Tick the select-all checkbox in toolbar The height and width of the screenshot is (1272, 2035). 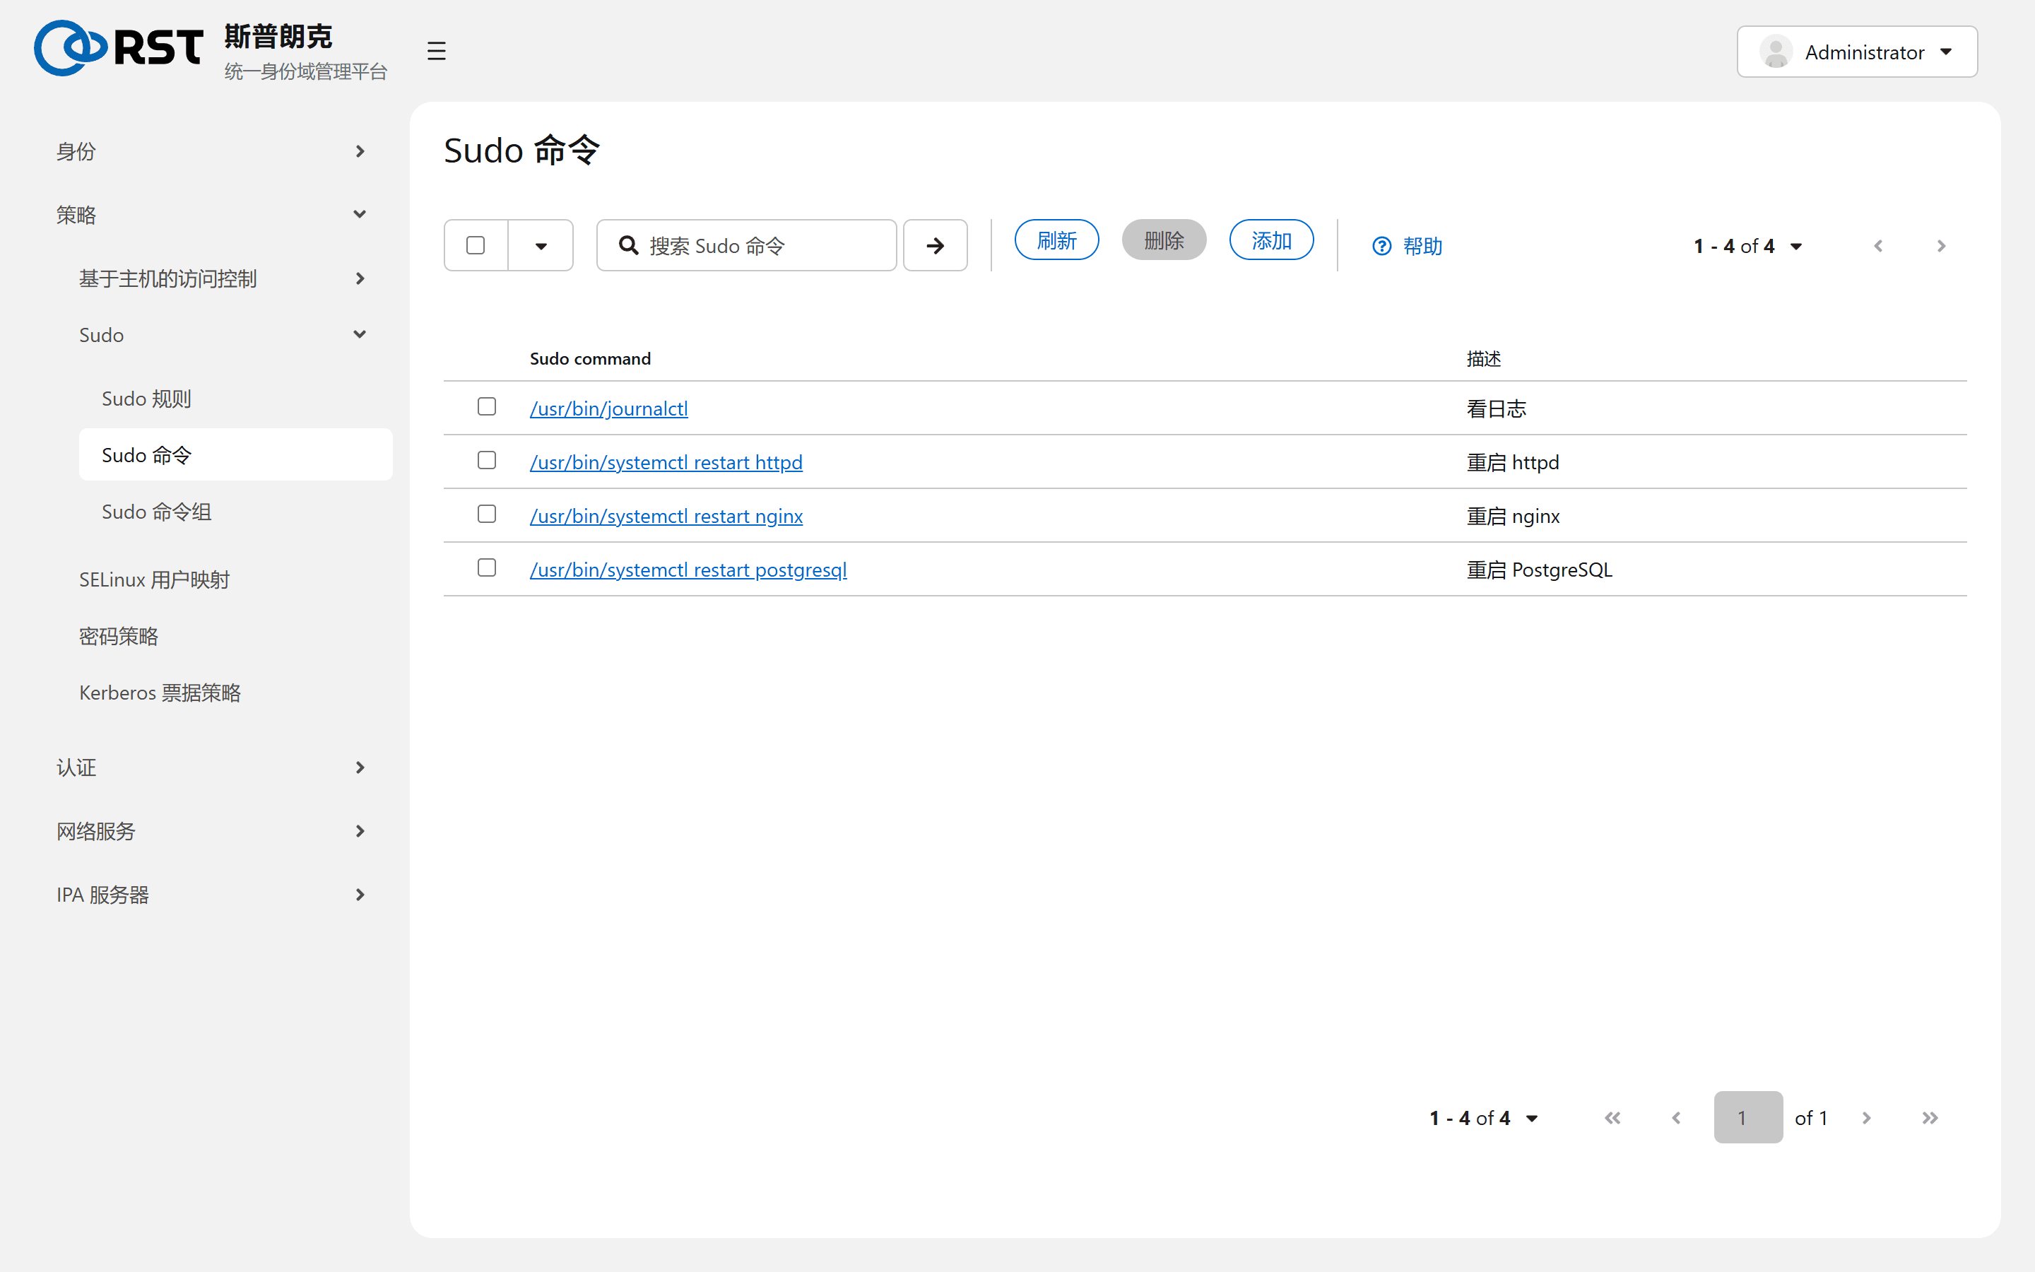(475, 245)
